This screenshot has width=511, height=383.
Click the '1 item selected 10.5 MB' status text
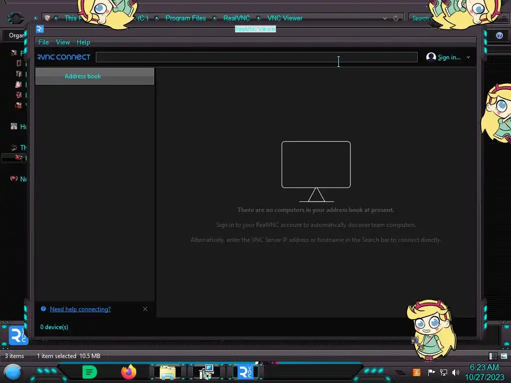68,356
